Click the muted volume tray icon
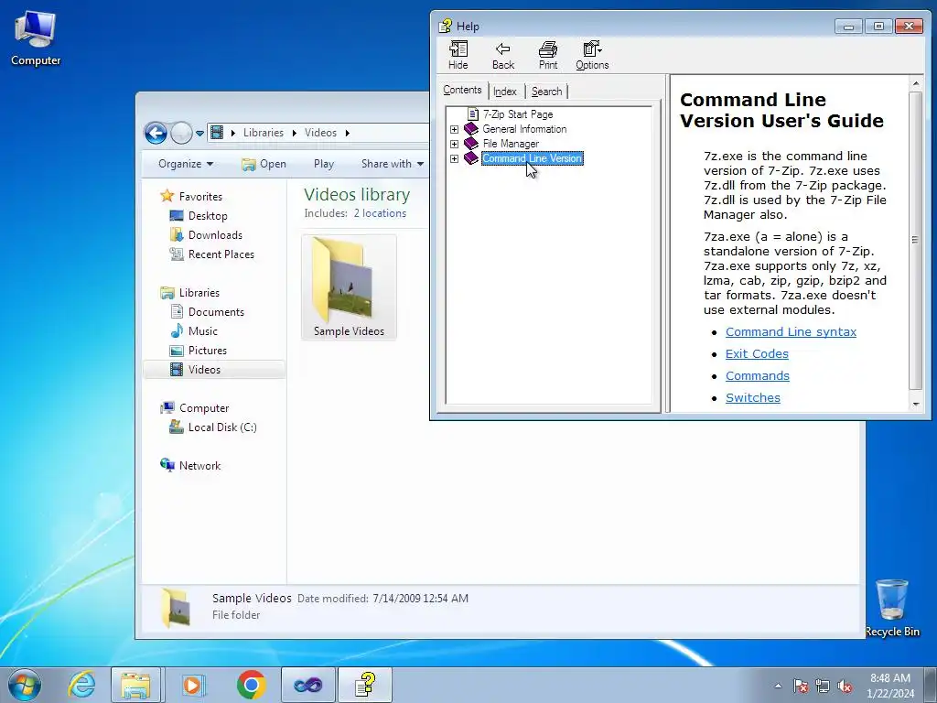Viewport: 937px width, 703px height. click(845, 686)
